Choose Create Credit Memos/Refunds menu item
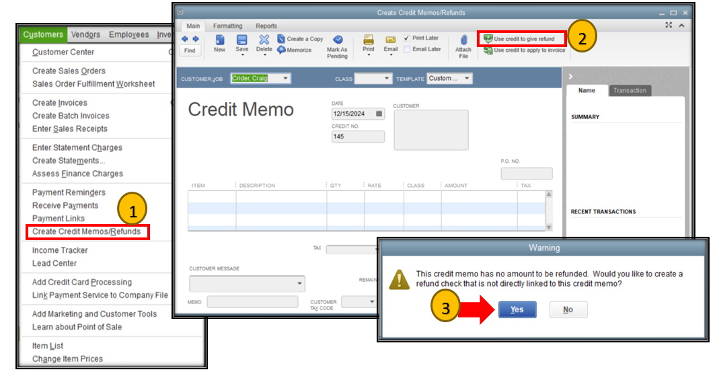Screen dimensions: 719x374 (87, 231)
